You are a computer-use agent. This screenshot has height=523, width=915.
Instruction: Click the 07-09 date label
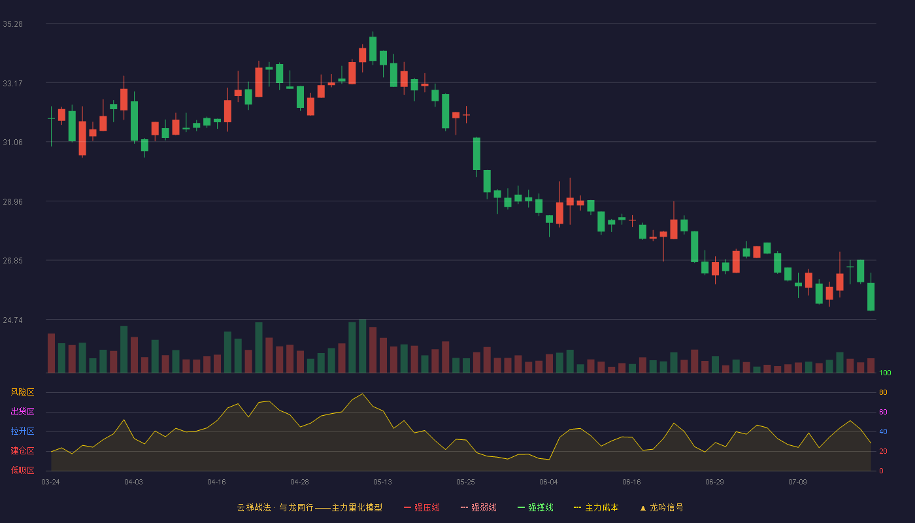pyautogui.click(x=797, y=482)
